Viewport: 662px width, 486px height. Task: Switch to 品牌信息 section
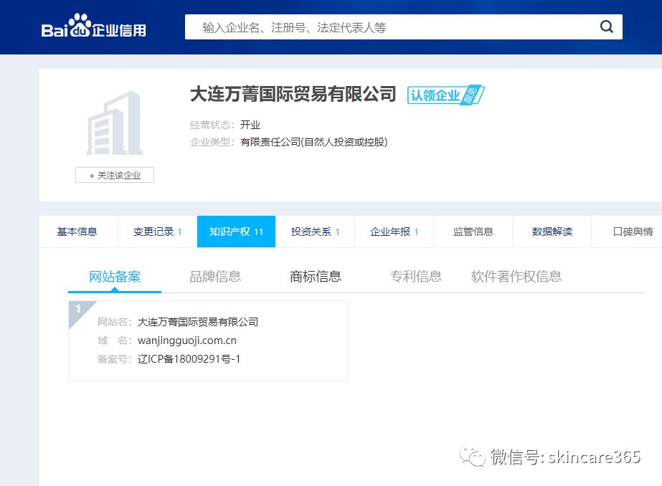(215, 275)
